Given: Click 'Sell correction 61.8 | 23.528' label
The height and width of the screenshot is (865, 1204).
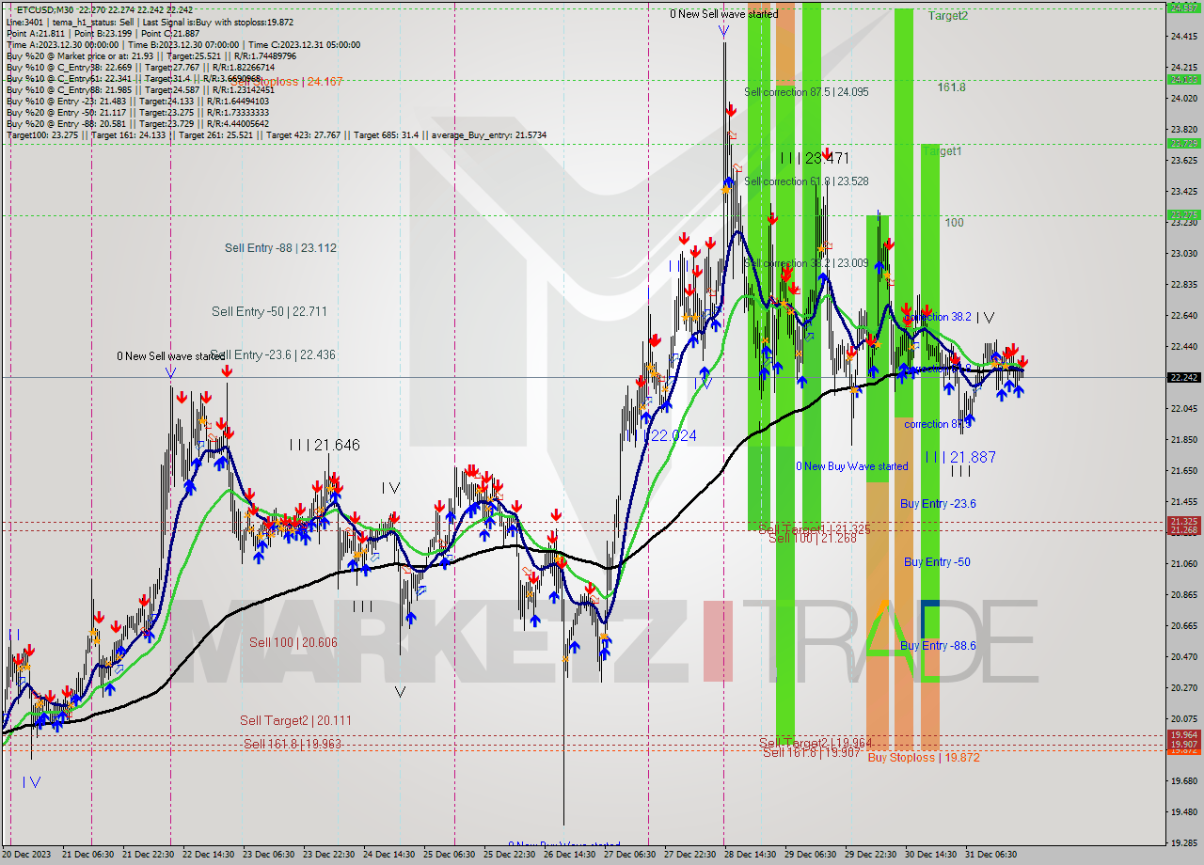Looking at the screenshot, I should point(806,181).
